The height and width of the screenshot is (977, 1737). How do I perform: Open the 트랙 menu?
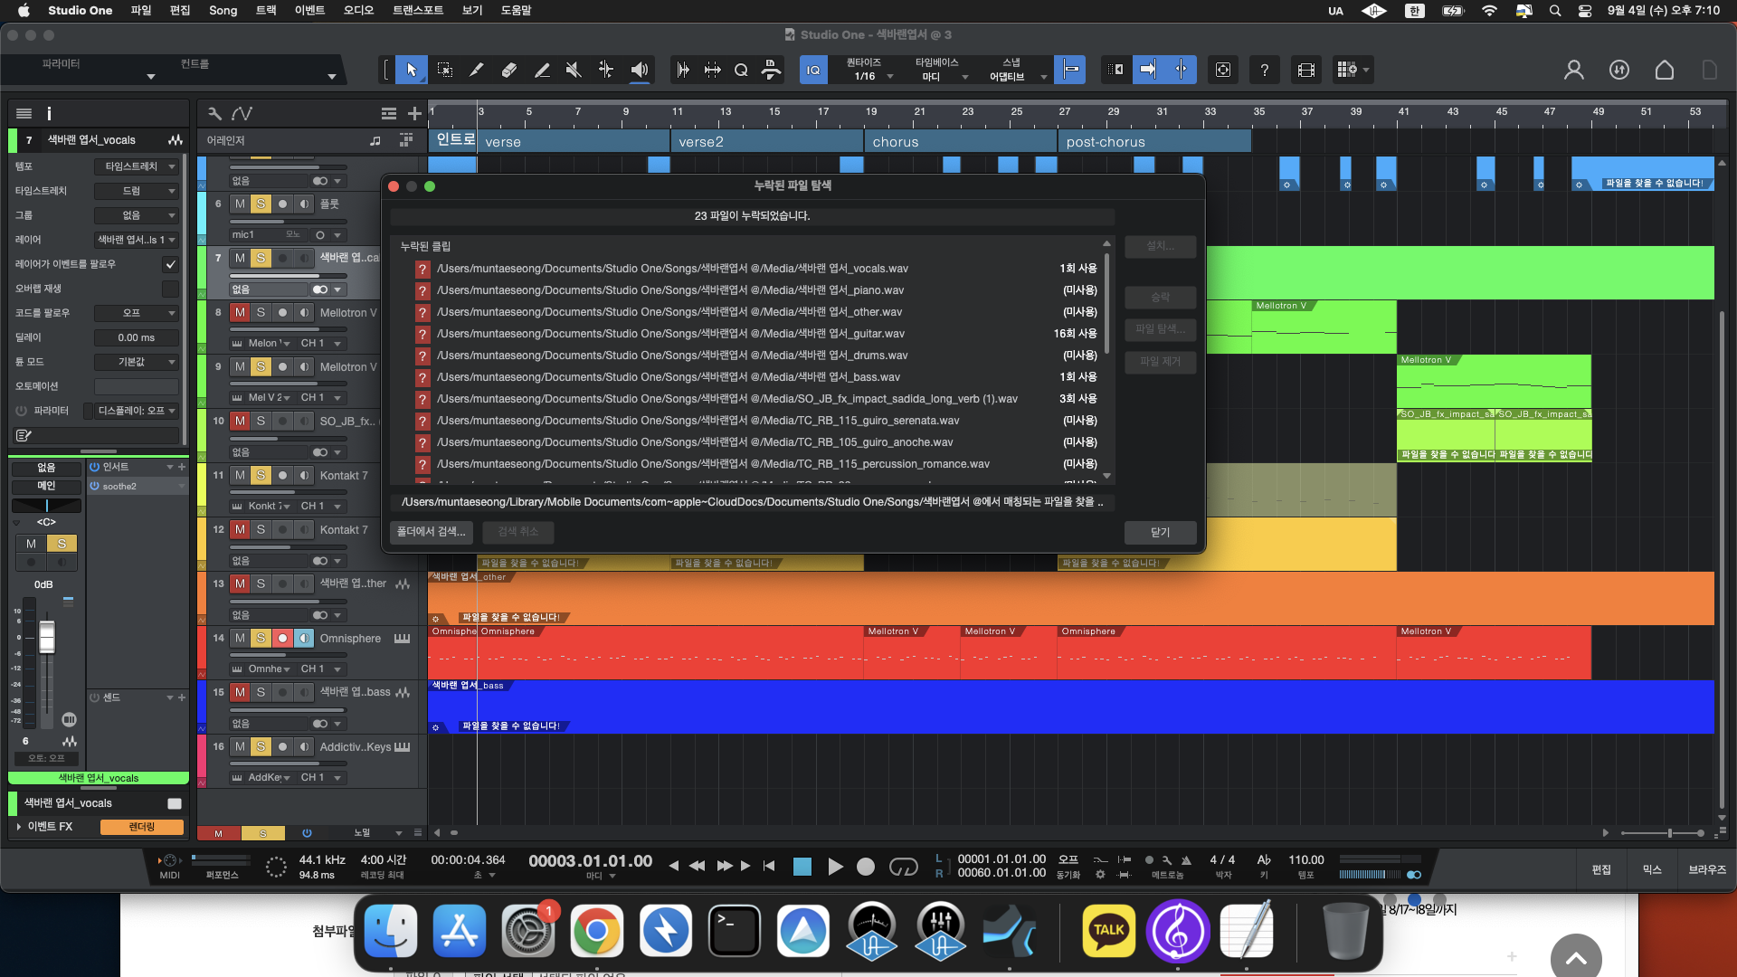[x=266, y=10]
